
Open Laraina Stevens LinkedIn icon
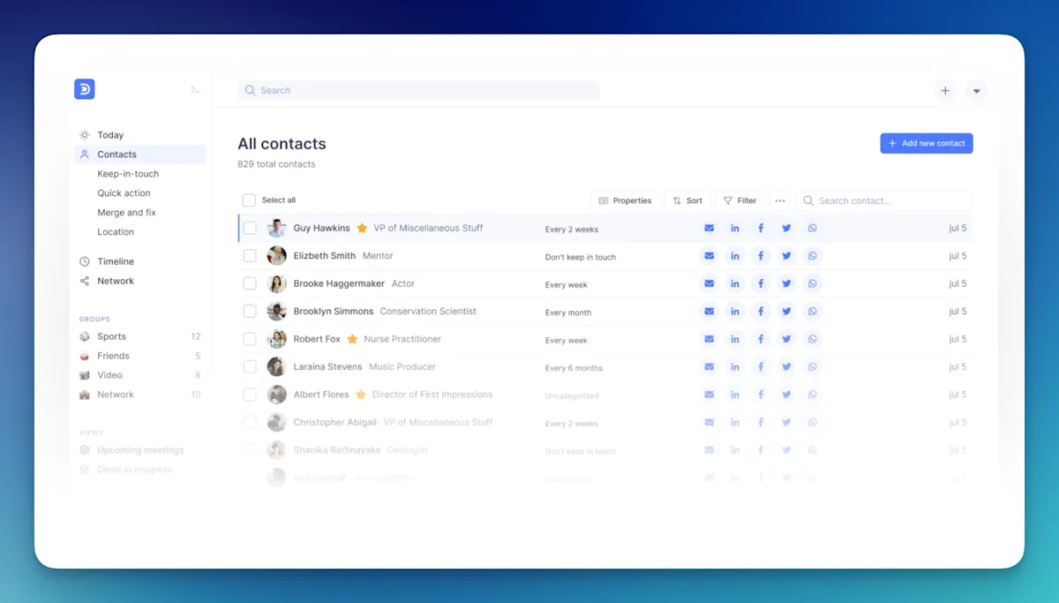pyautogui.click(x=735, y=366)
